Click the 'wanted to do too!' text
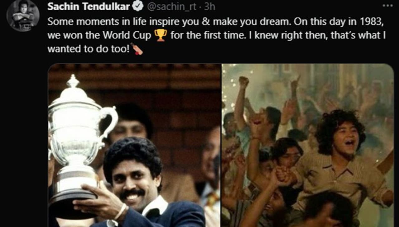 [88, 49]
